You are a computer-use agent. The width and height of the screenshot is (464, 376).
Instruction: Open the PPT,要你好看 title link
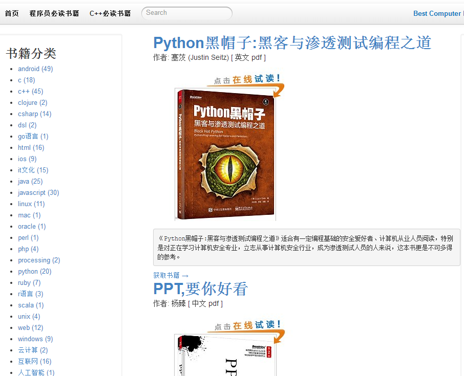click(200, 289)
